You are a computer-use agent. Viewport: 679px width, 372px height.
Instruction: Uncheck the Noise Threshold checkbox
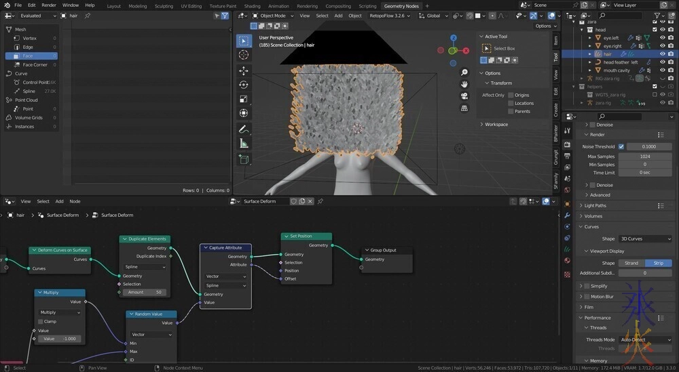[x=621, y=146]
